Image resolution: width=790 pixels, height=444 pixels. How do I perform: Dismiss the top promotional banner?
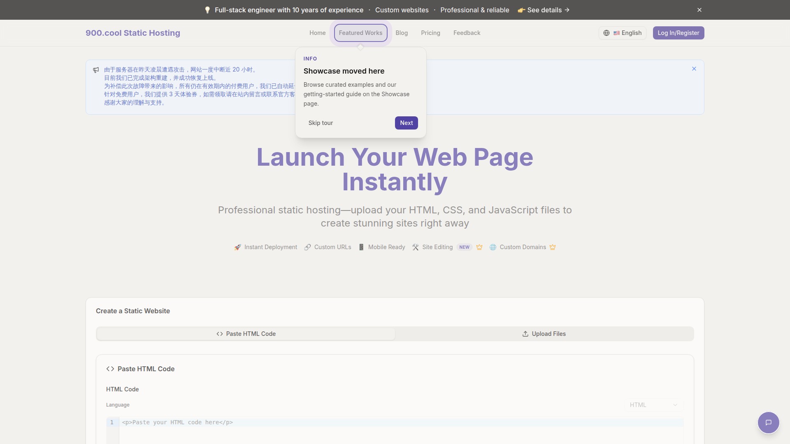click(699, 10)
